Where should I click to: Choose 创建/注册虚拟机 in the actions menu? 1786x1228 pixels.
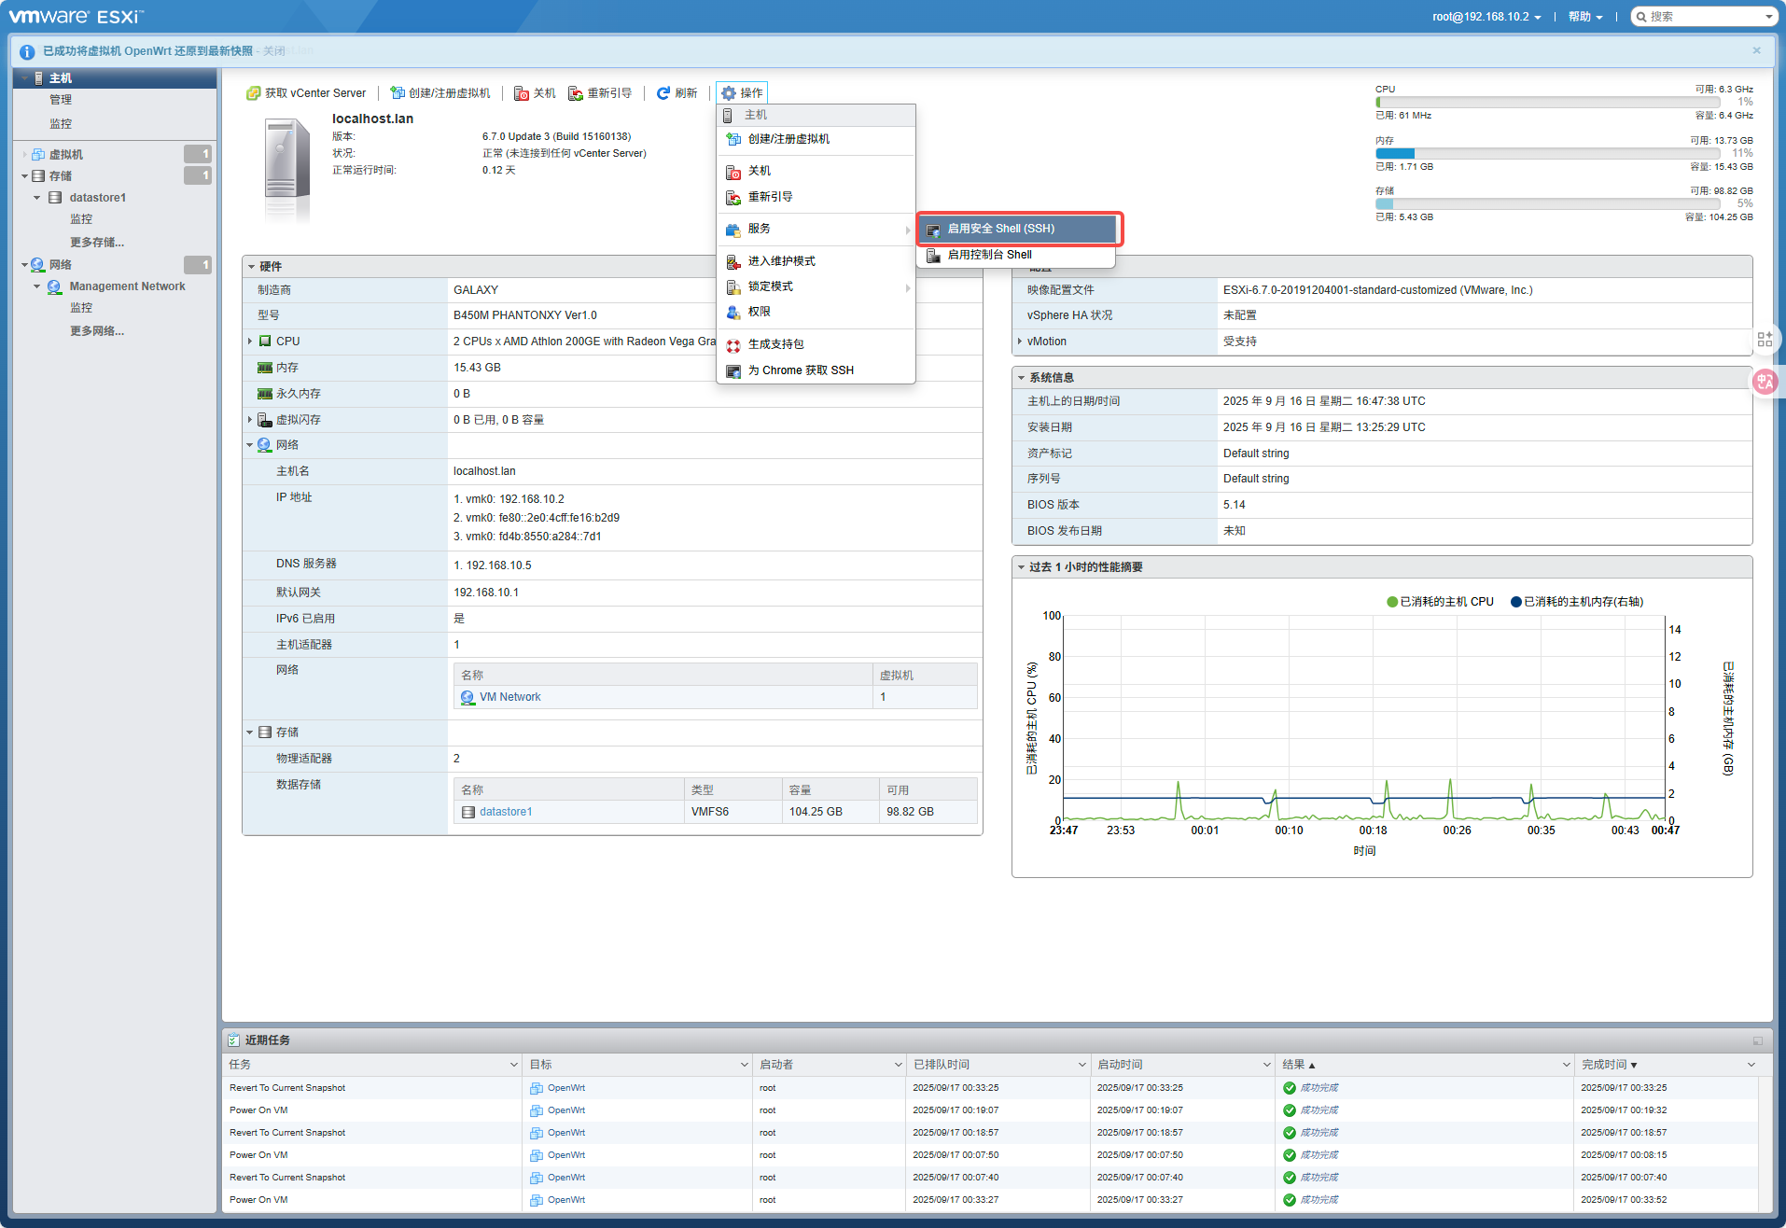coord(816,139)
